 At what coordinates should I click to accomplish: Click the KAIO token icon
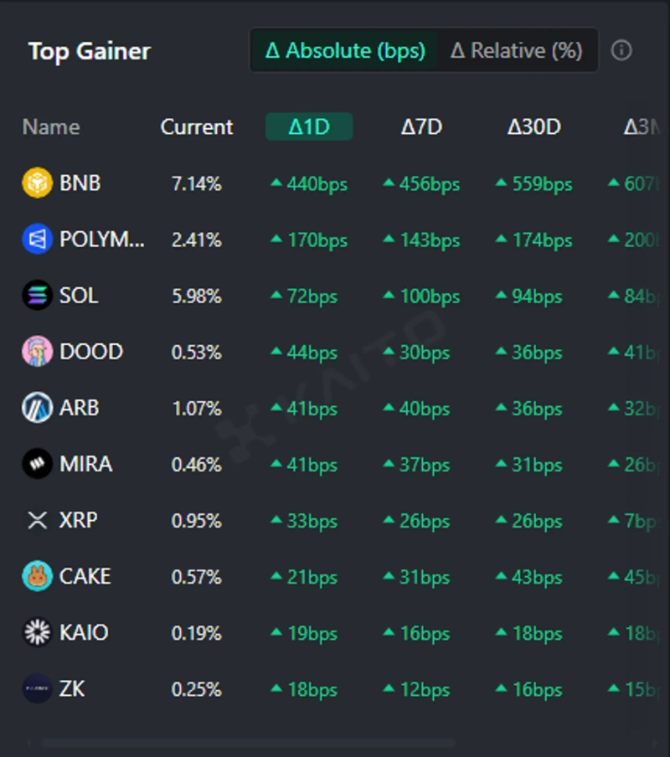37,632
